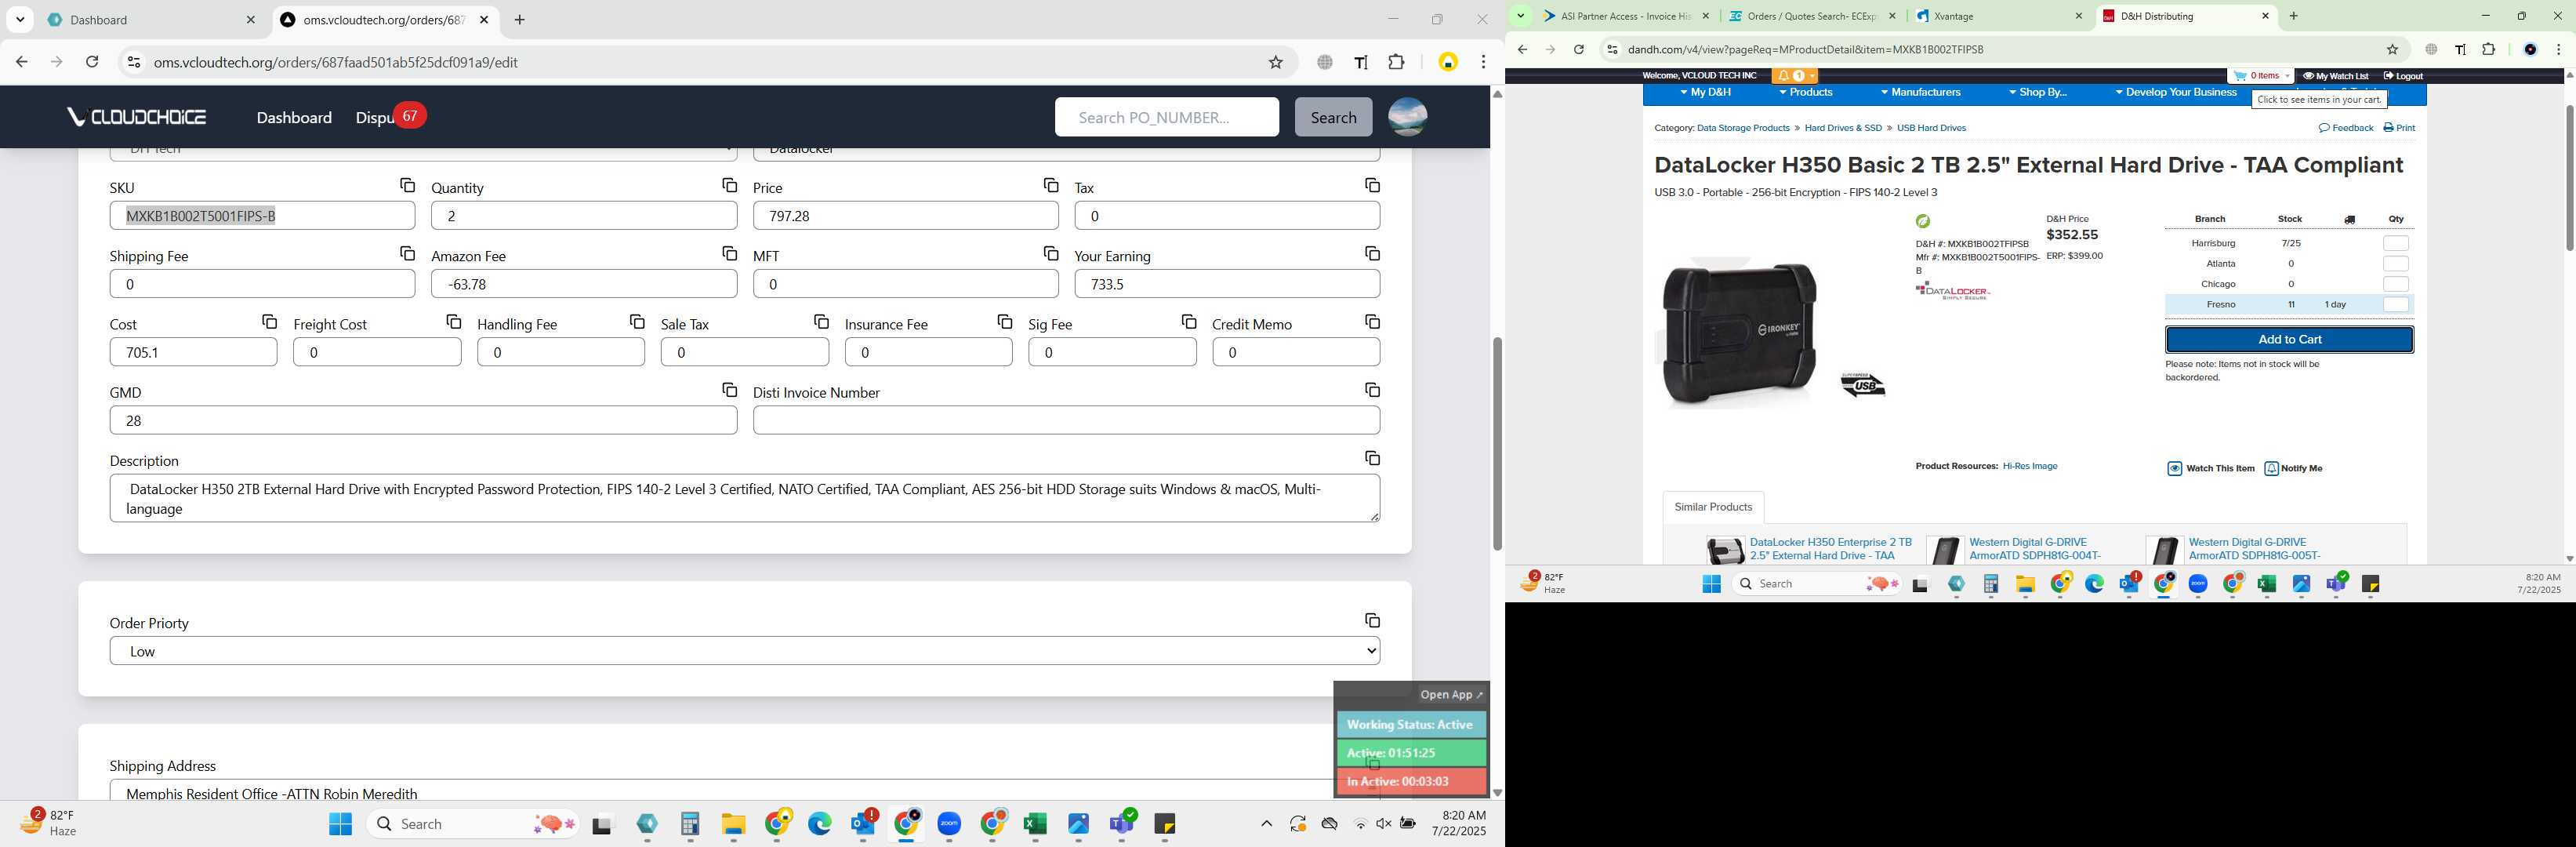Copy the Your Earning value
This screenshot has width=2576, height=847.
[1372, 254]
